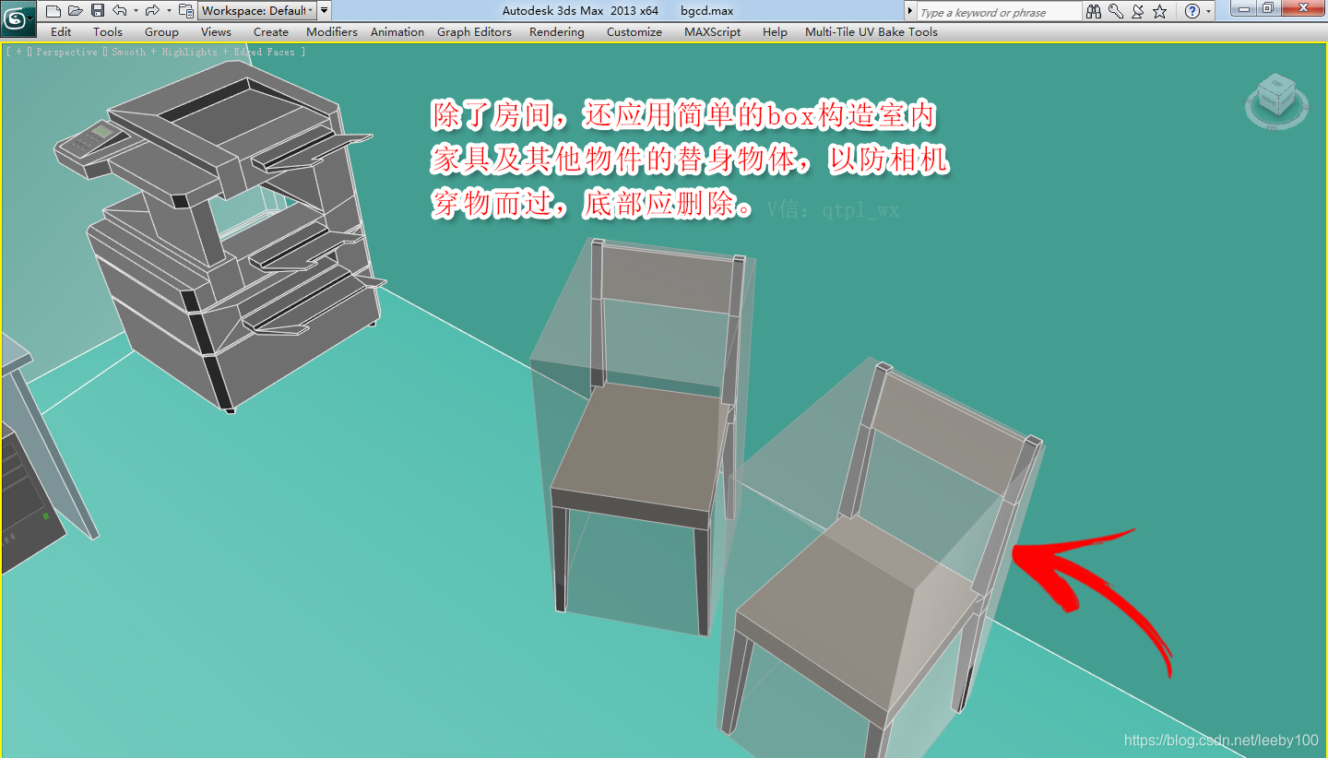Open Favorites star icon
The height and width of the screenshot is (758, 1328).
[x=1160, y=12]
